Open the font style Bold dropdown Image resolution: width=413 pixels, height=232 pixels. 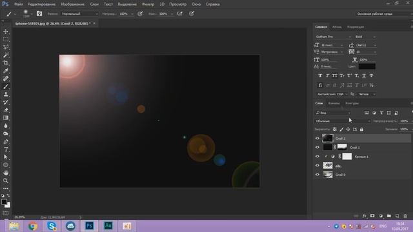coord(365,37)
